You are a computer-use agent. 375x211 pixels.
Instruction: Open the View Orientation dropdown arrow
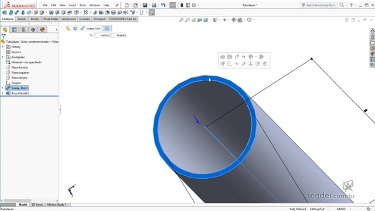click(210, 20)
